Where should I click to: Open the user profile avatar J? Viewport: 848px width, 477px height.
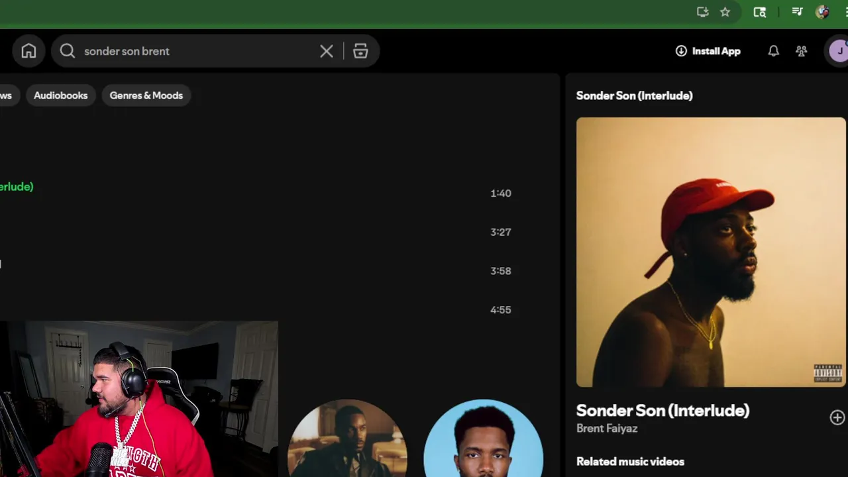(x=839, y=51)
